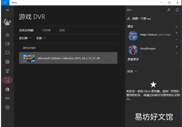Open the Settings gear icon
Screen dimensions: 182x127
point(7,107)
